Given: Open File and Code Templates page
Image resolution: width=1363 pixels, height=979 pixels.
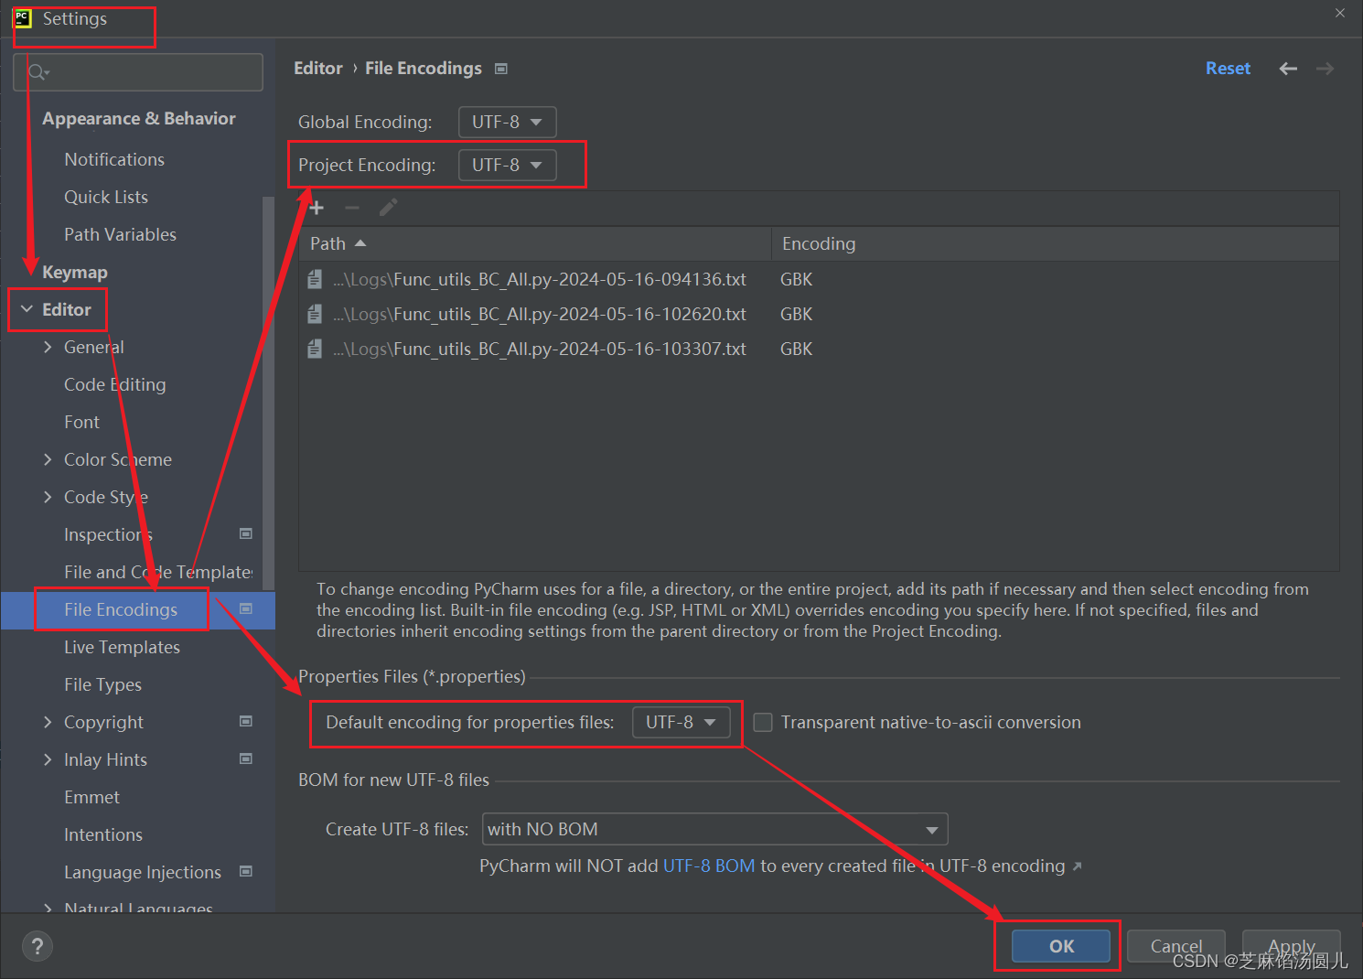Looking at the screenshot, I should click(158, 572).
